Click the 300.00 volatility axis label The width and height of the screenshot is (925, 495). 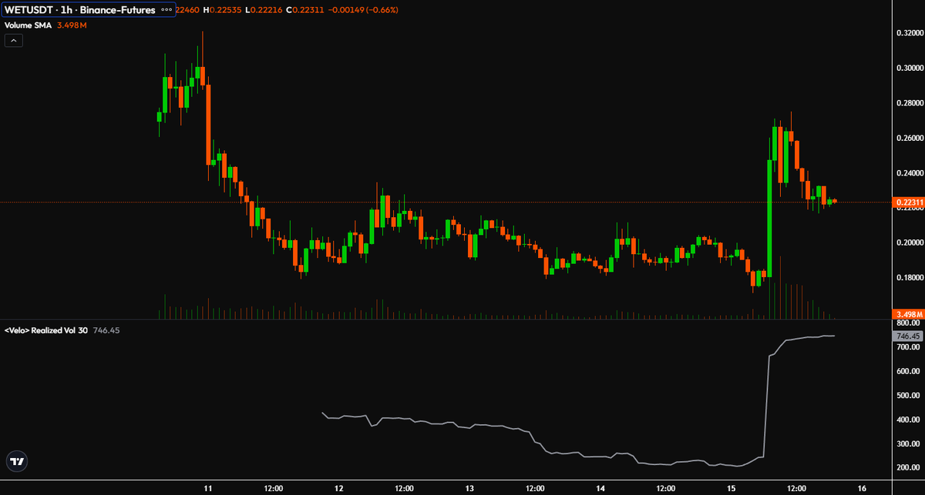[908, 444]
